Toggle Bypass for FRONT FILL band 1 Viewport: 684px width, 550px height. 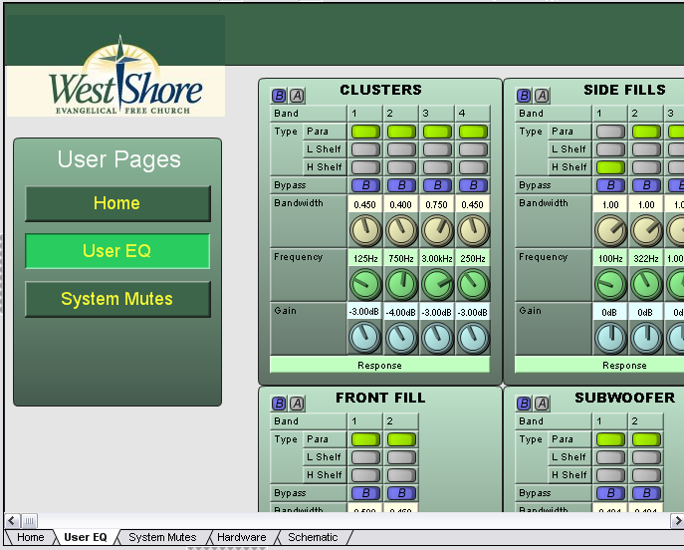(x=365, y=493)
